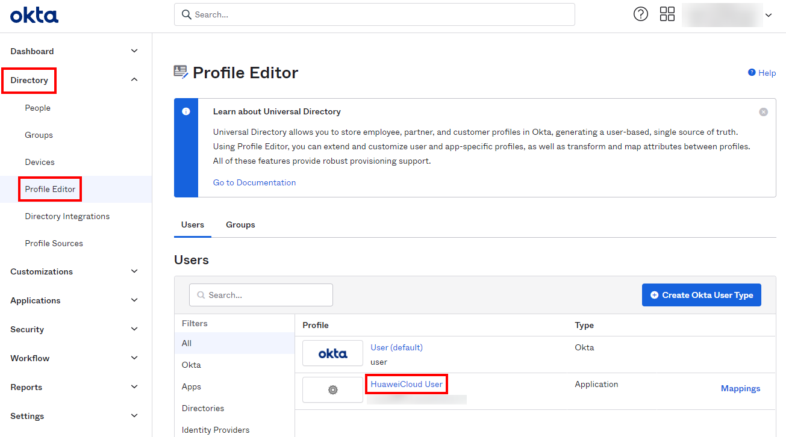The width and height of the screenshot is (786, 437).
Task: Click the blue info icon on banner
Action: pos(186,112)
